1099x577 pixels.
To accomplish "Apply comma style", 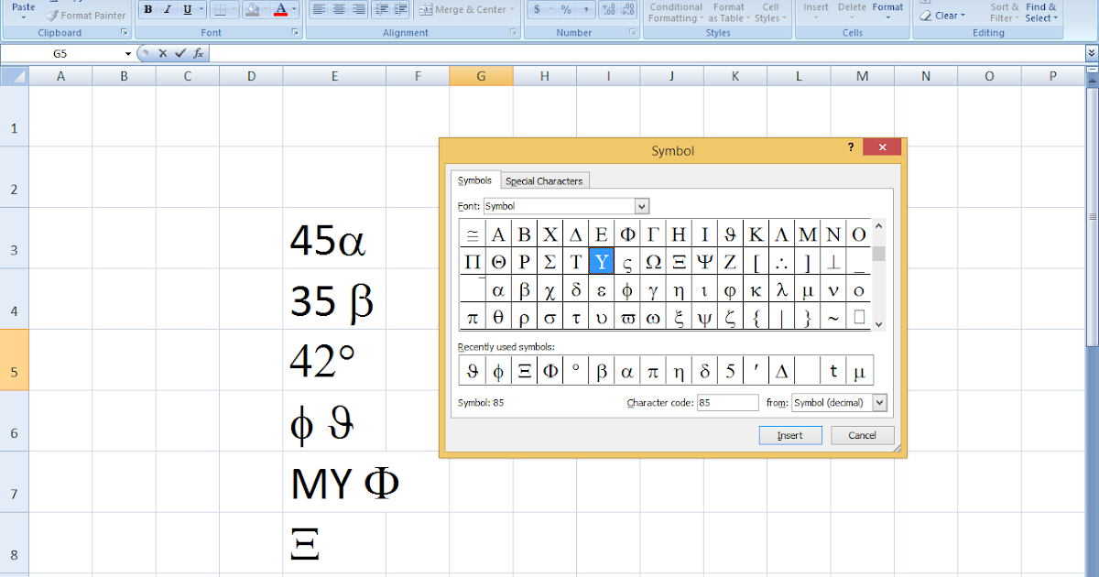I will coord(585,10).
